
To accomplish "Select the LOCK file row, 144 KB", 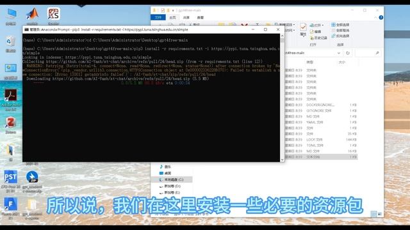I will (x=321, y=139).
